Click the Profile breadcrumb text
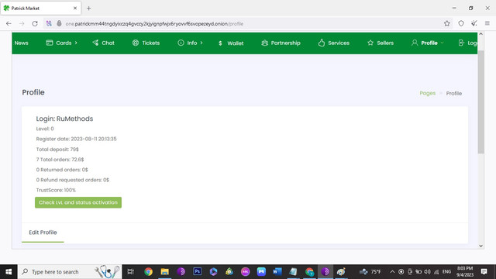Screen dimensions: 496x279 click(x=454, y=93)
